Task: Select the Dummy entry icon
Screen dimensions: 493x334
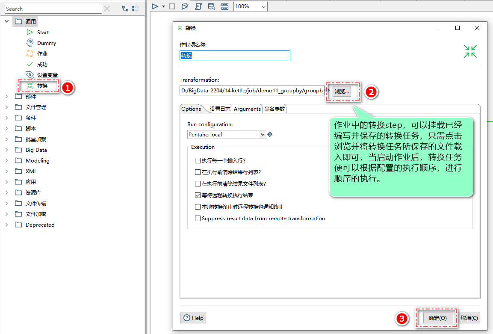Action: pos(30,43)
